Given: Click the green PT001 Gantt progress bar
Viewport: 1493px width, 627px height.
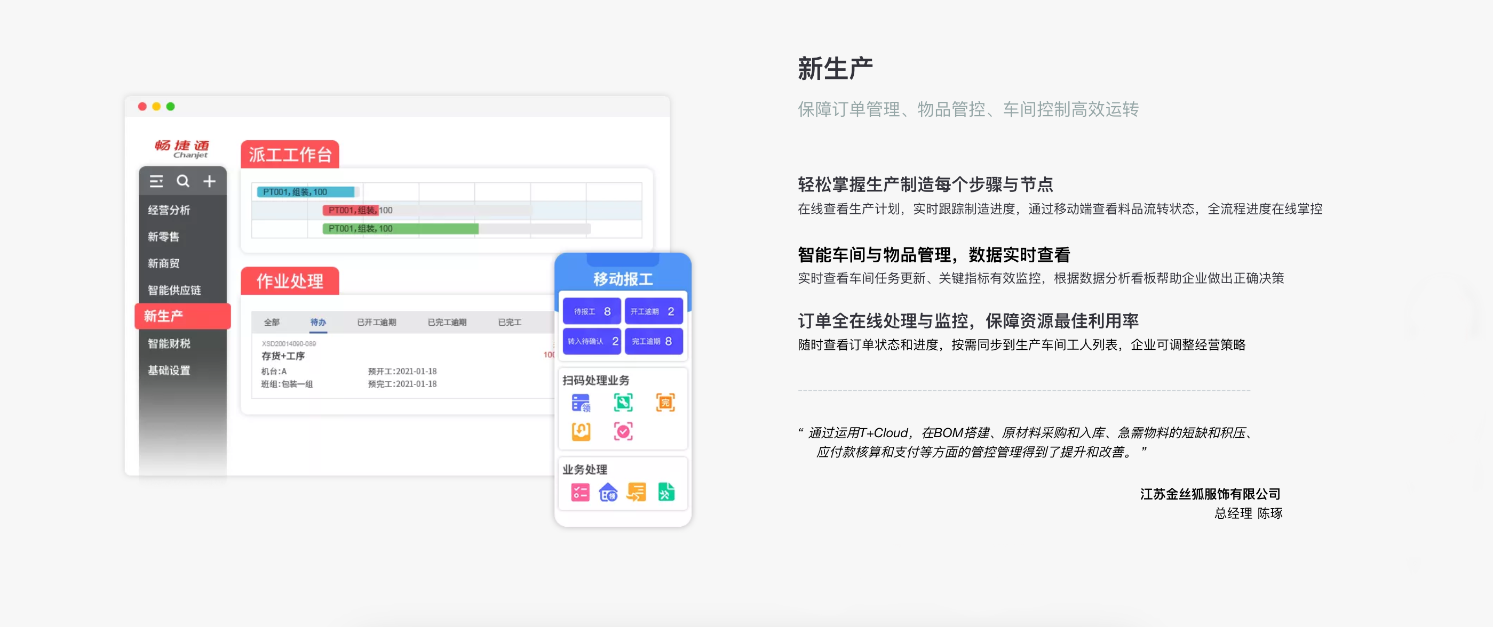Looking at the screenshot, I should pyautogui.click(x=400, y=229).
